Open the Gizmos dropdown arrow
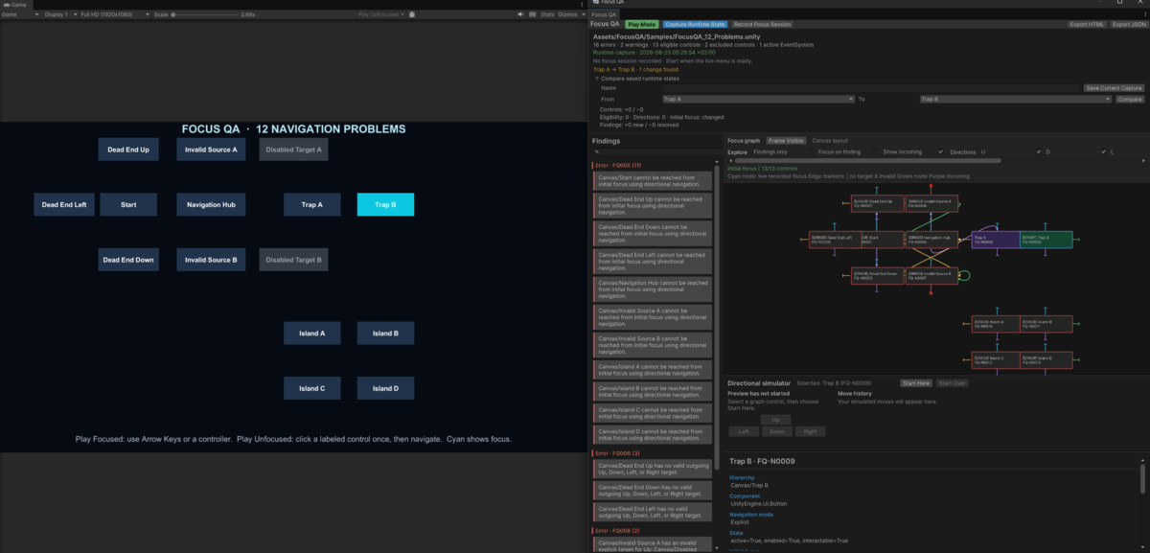The height and width of the screenshot is (553, 1150). pos(584,15)
